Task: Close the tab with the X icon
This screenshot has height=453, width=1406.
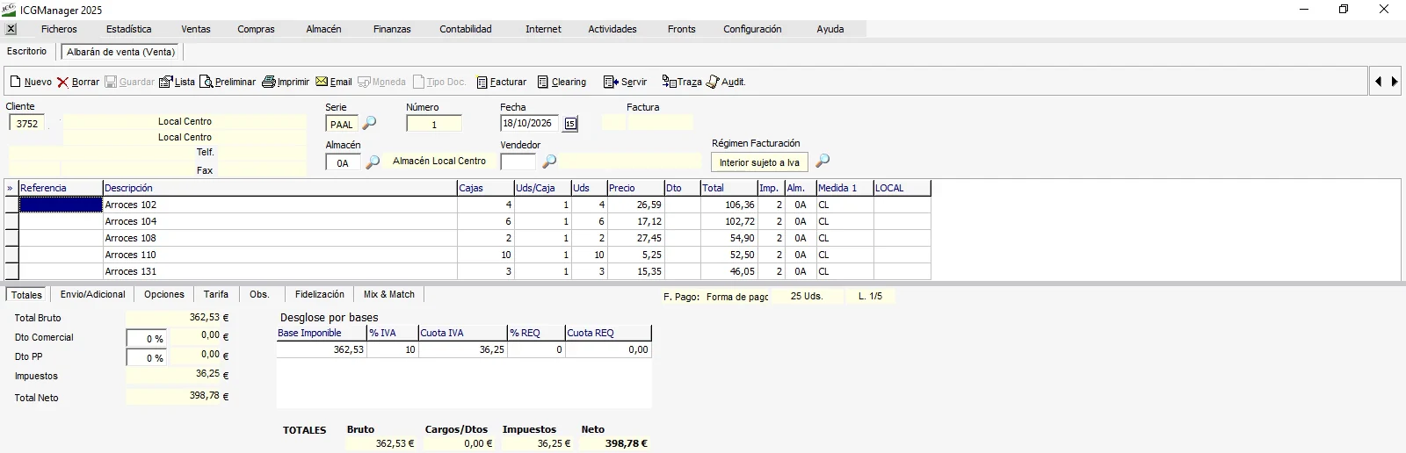Action: pos(11,29)
